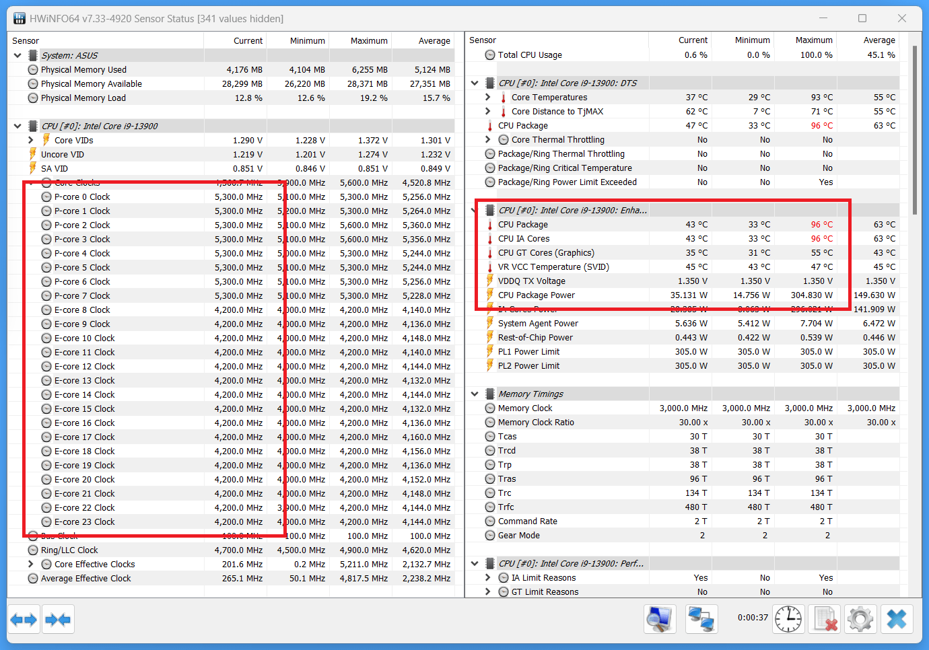Select the E-core 16 Clock row

pyautogui.click(x=231, y=423)
